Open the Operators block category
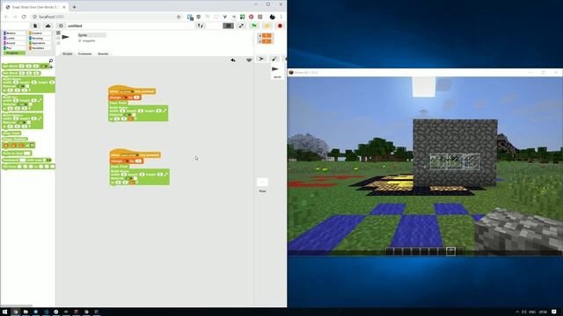Screen dimensions: 563x316 [x=40, y=43]
